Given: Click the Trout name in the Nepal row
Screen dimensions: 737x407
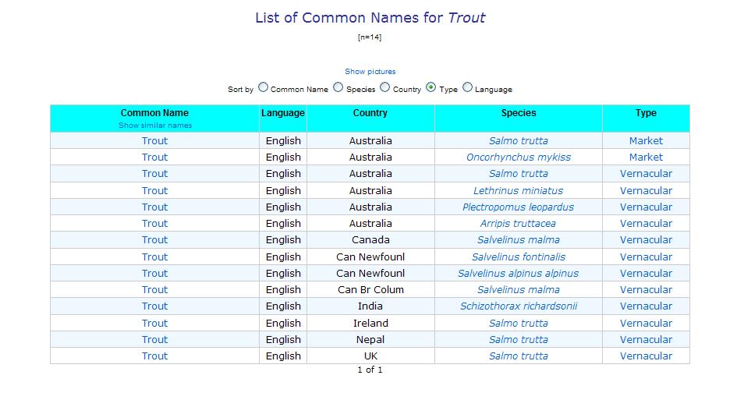Looking at the screenshot, I should [154, 340].
